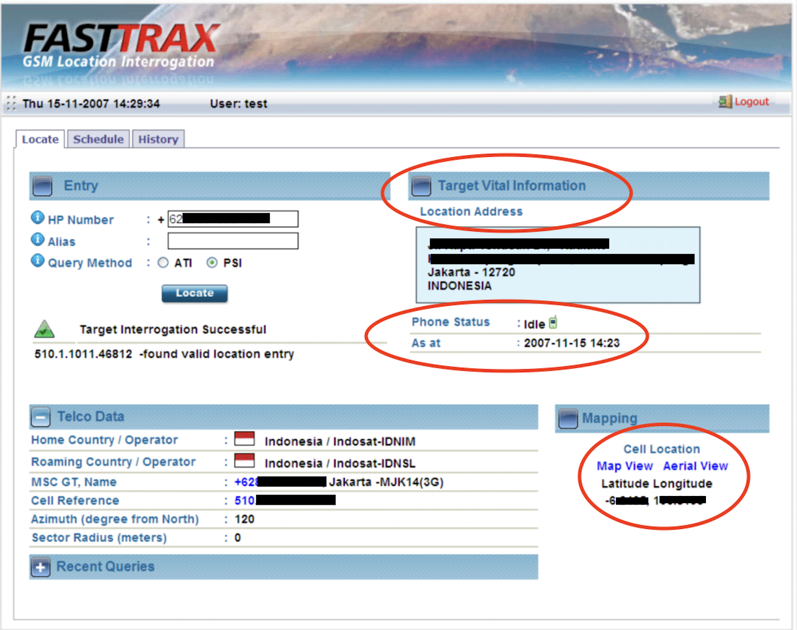The height and width of the screenshot is (630, 797).
Task: Click the info icon beside HP Number
Action: [37, 218]
